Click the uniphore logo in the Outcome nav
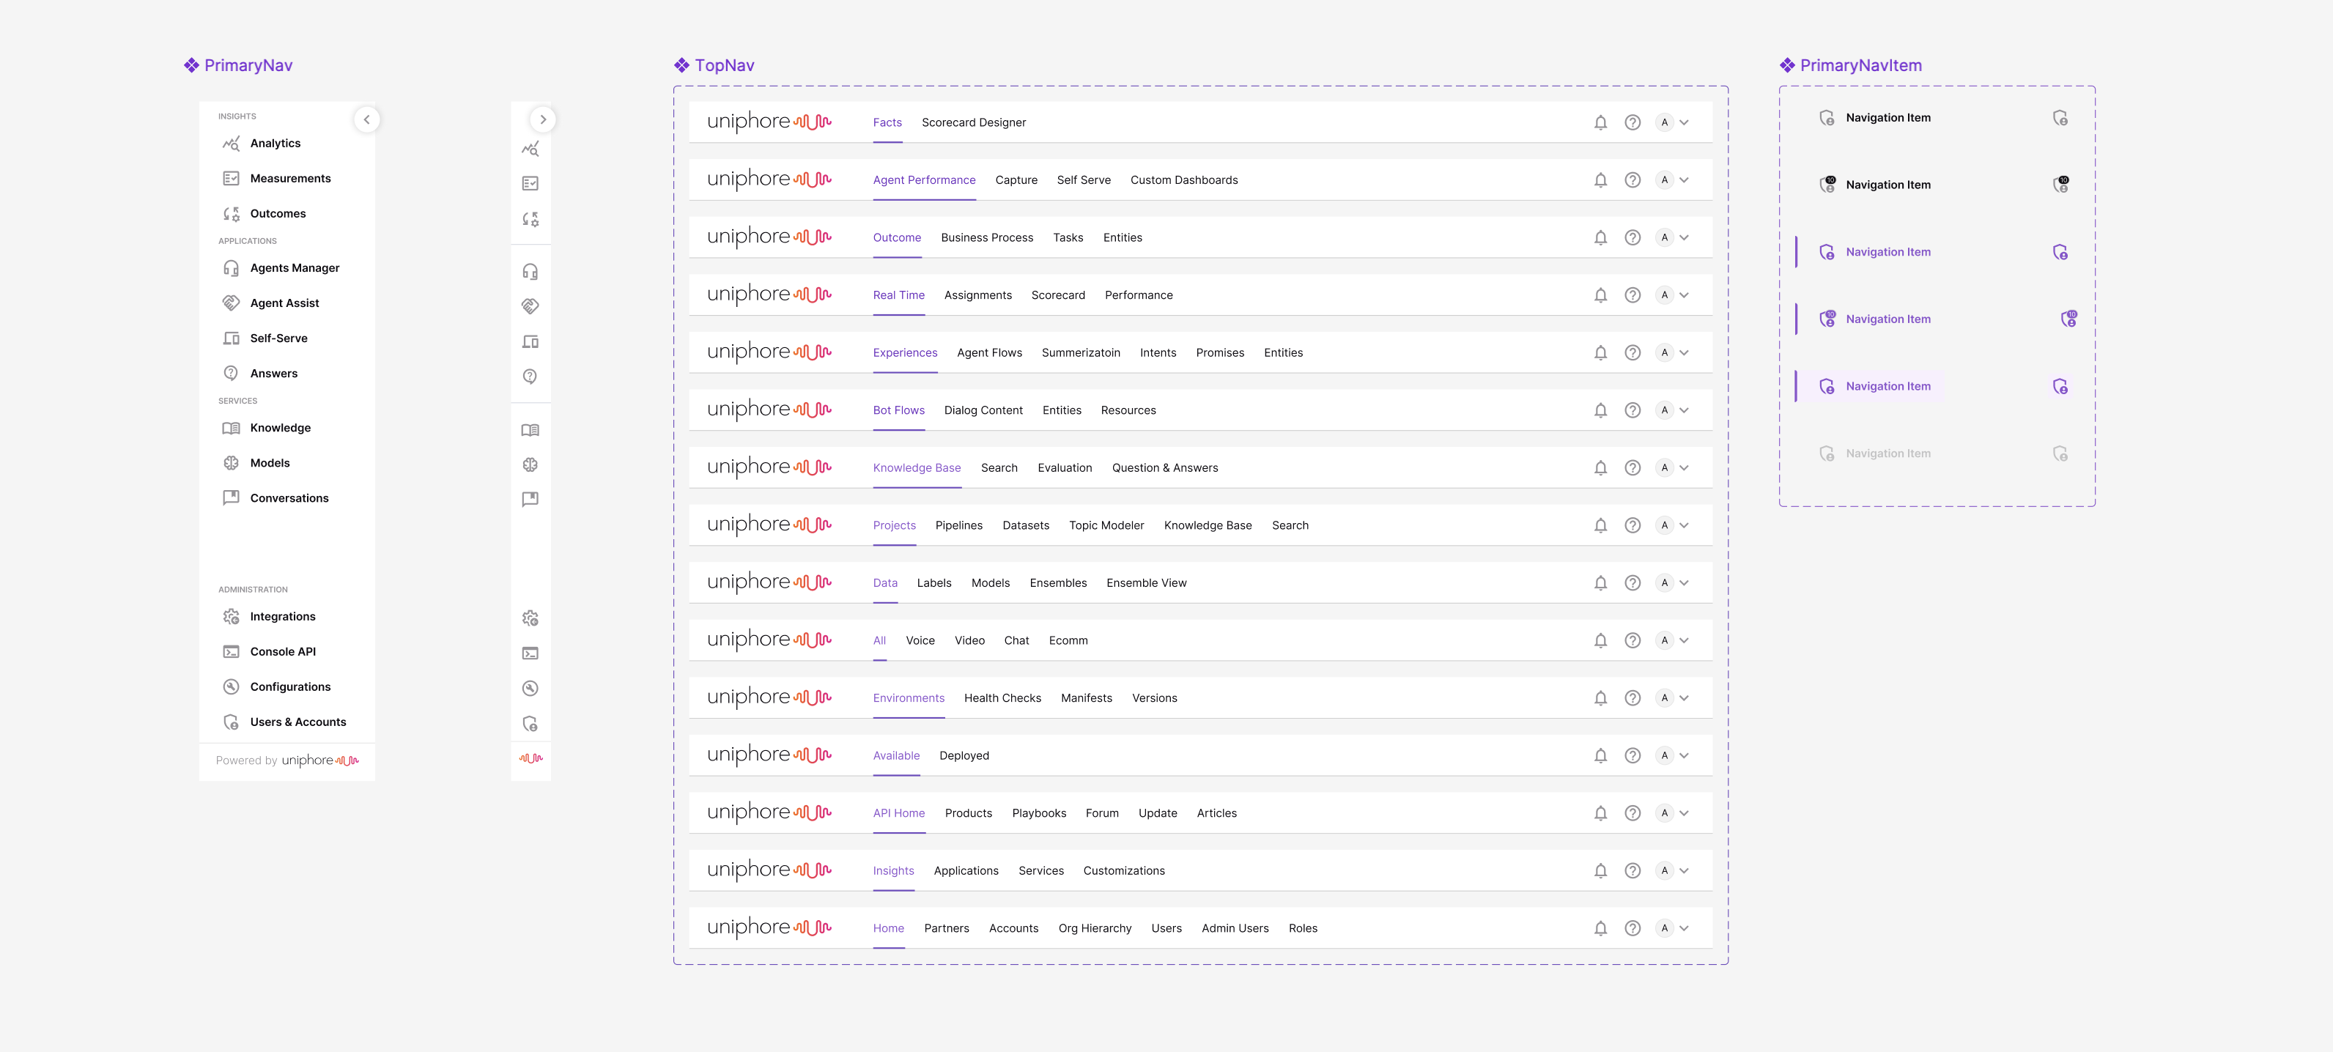2333x1052 pixels. pyautogui.click(x=769, y=237)
